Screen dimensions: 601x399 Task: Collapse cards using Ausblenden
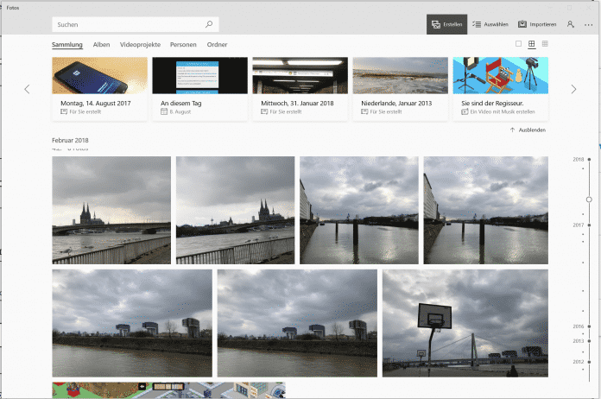[527, 130]
